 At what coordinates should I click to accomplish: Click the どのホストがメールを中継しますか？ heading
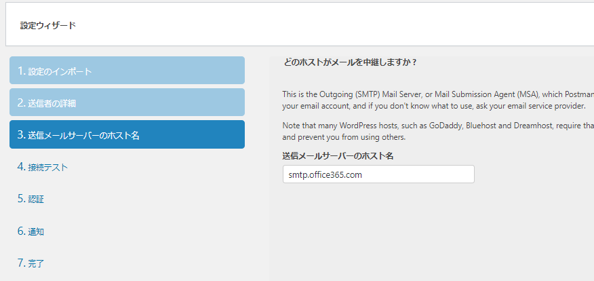coord(349,62)
